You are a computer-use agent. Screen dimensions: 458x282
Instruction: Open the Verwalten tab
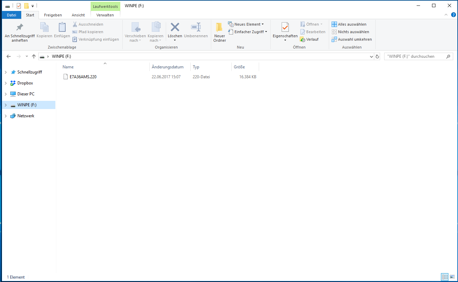(105, 15)
